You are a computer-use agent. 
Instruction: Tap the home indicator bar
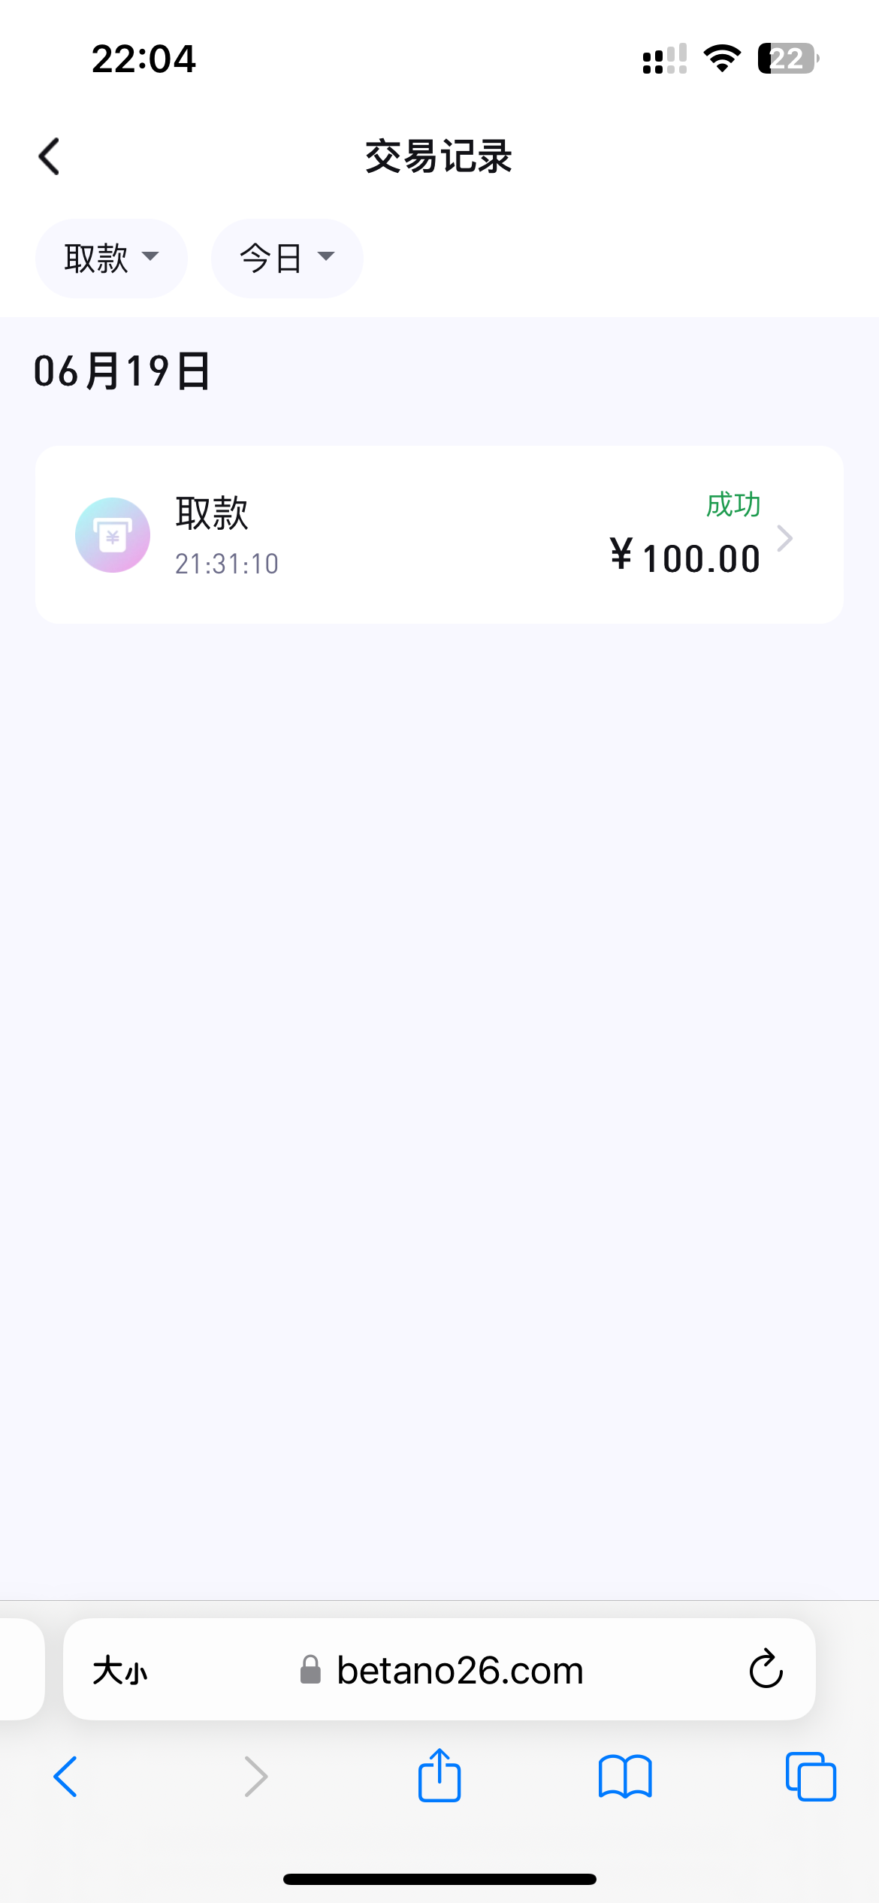[x=439, y=1879]
